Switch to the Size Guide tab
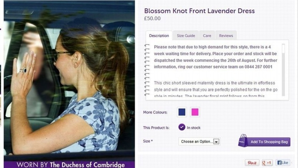 tap(186, 36)
